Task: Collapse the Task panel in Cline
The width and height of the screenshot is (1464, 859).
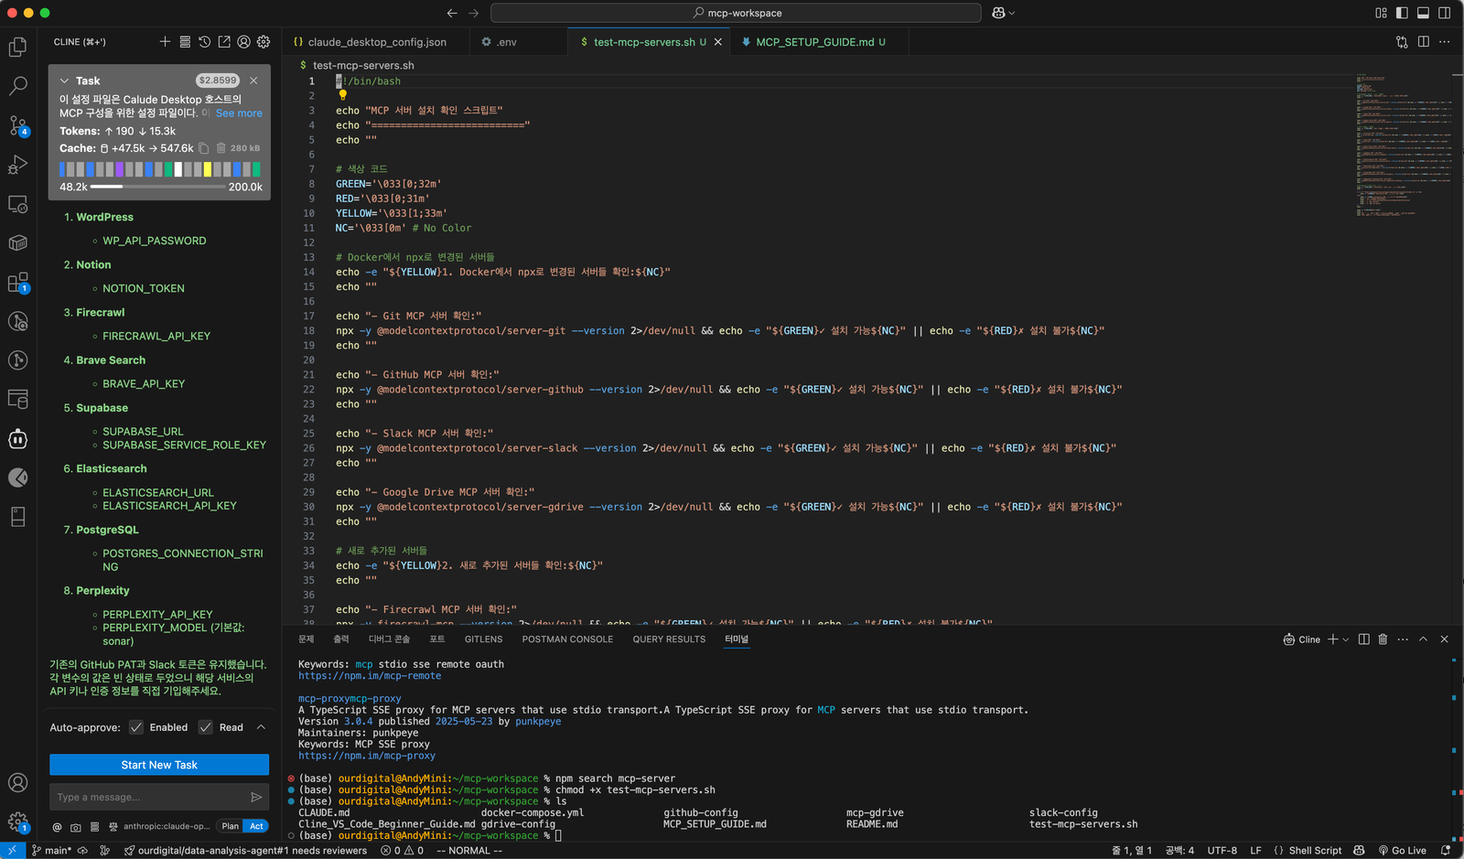Action: pyautogui.click(x=65, y=81)
